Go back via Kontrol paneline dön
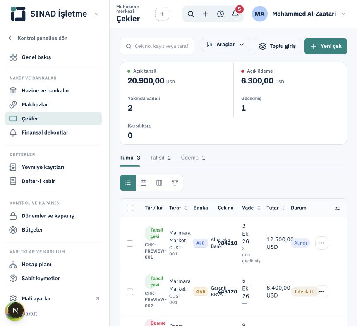 click(x=38, y=38)
